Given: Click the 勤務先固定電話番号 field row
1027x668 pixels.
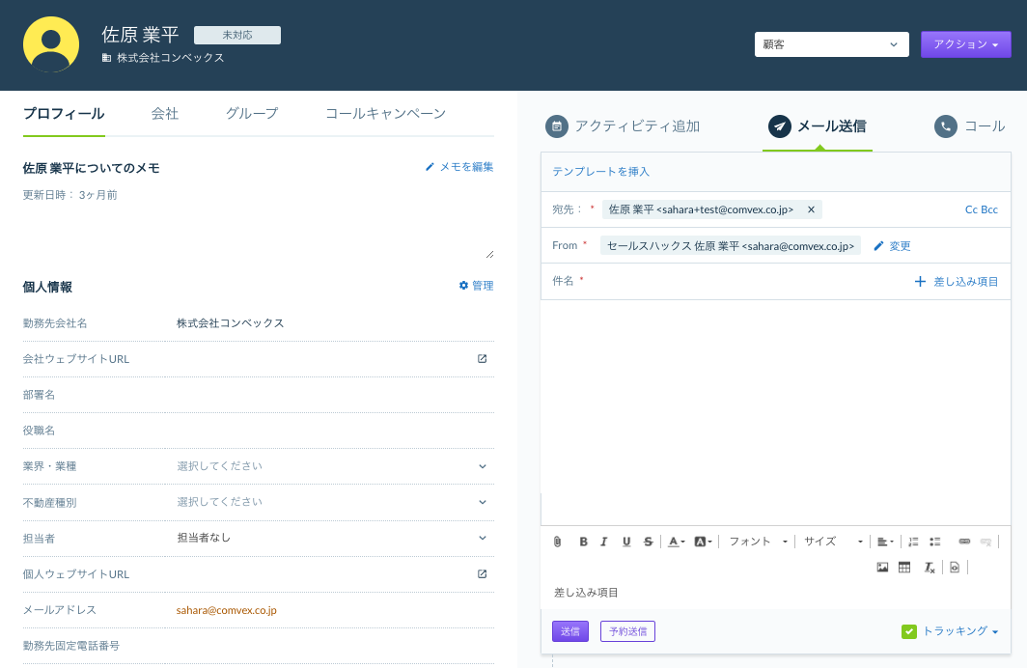Looking at the screenshot, I should [258, 646].
